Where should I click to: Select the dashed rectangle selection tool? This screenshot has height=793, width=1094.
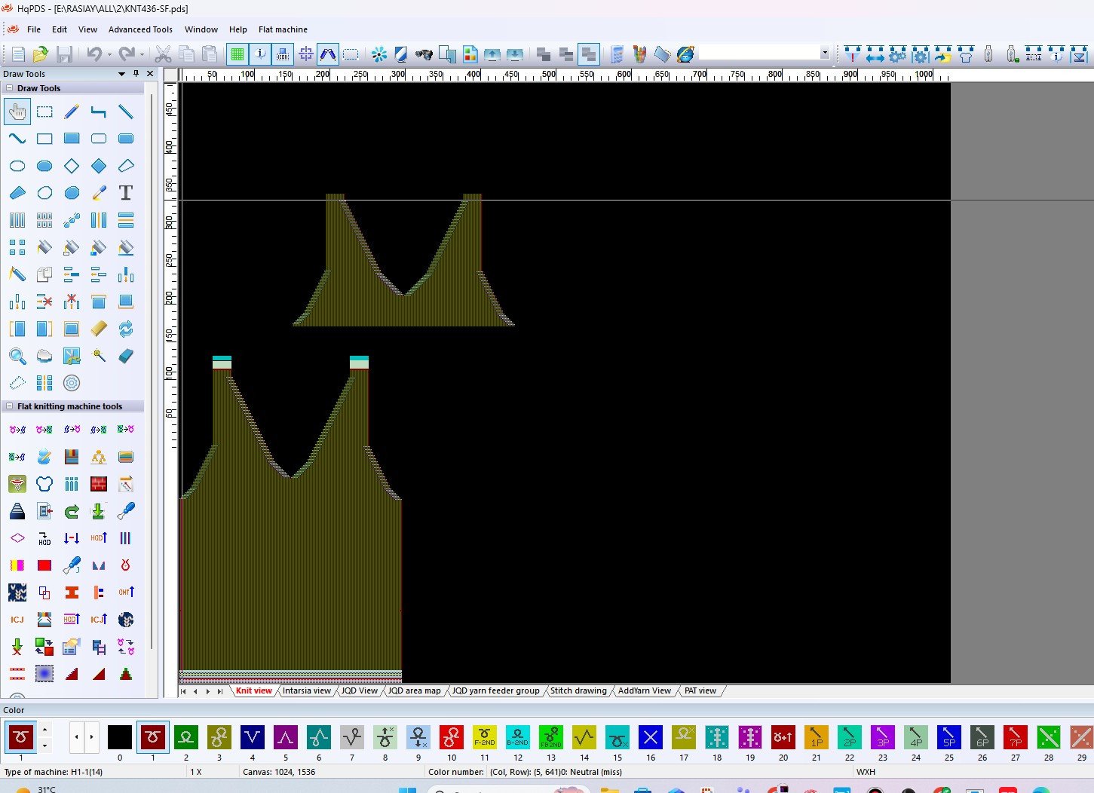click(44, 112)
